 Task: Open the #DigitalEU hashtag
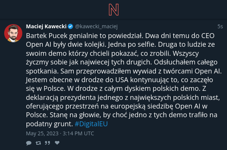[x=91, y=124]
